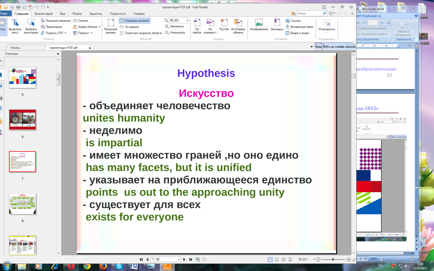Click Завершить in Word window
The image size is (434, 271).
point(404,39)
